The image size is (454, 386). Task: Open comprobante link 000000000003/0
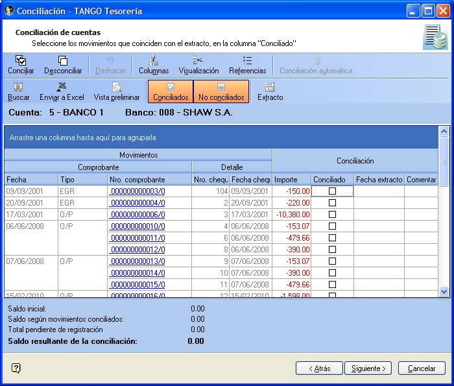[137, 191]
